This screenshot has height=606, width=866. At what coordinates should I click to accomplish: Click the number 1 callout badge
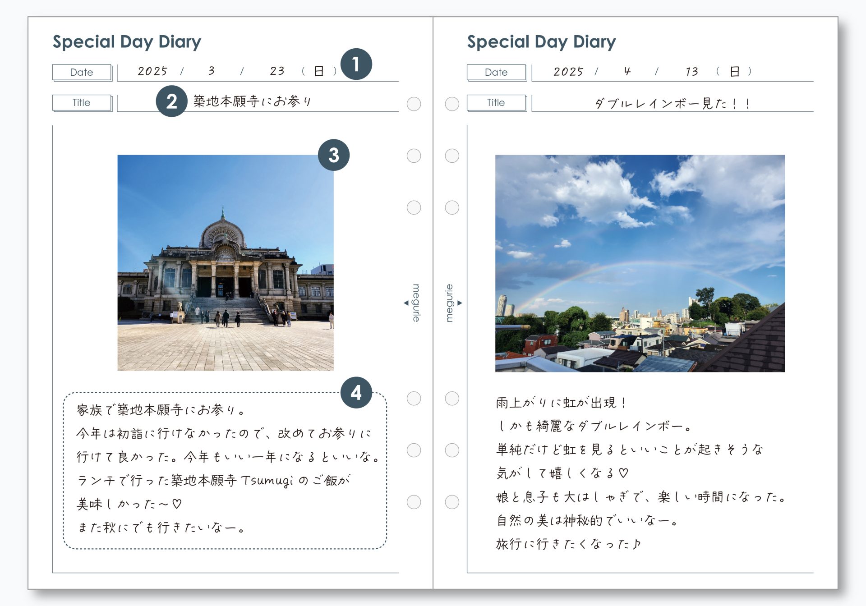[356, 64]
